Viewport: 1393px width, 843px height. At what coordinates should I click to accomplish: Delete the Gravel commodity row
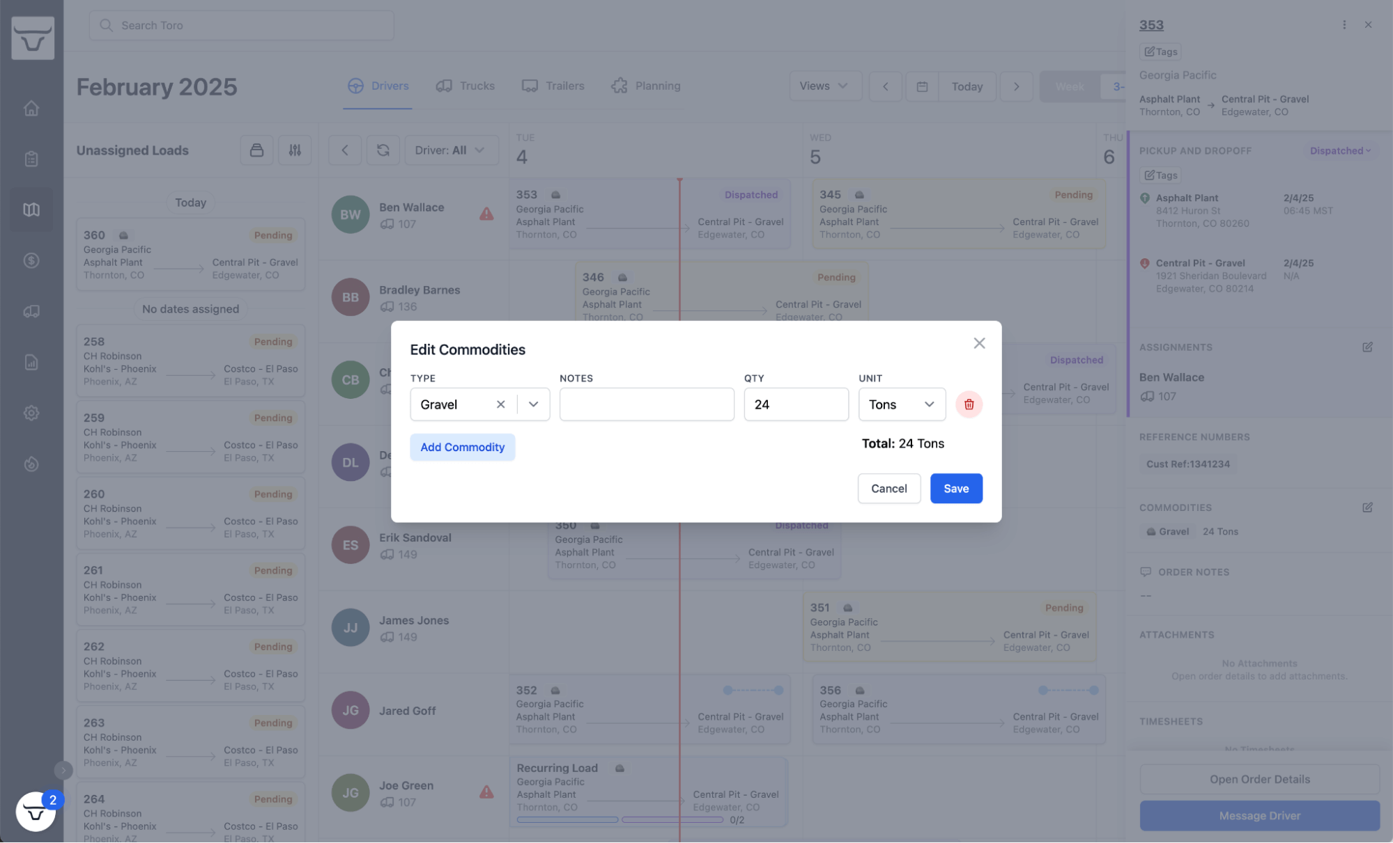pyautogui.click(x=969, y=404)
